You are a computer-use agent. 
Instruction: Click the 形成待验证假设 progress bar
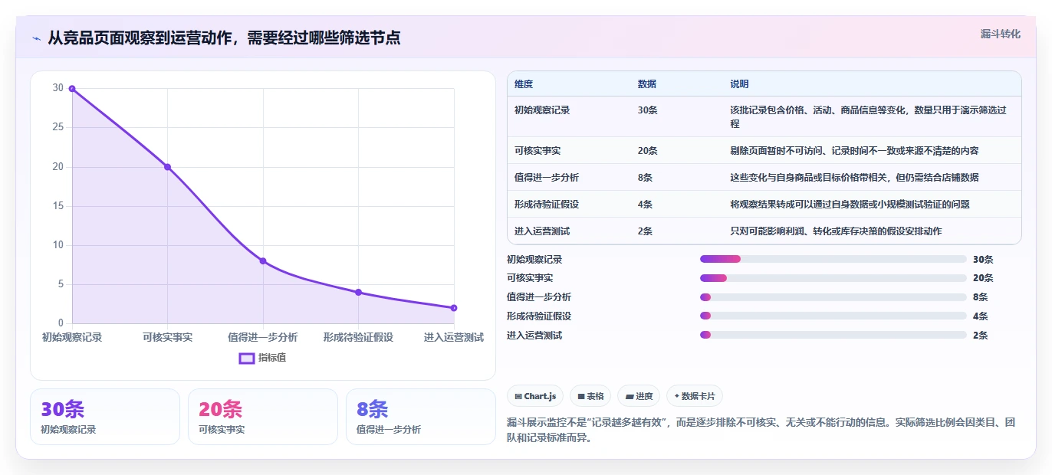coord(833,316)
